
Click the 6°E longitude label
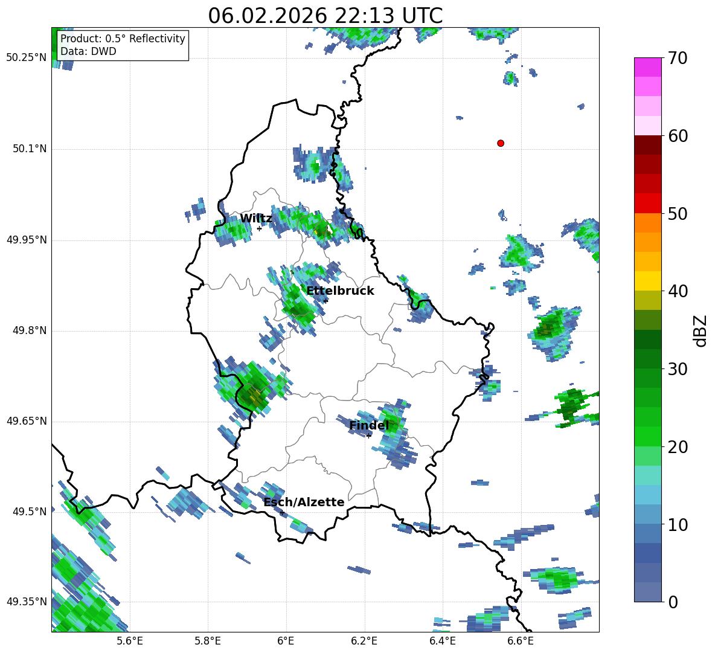click(x=286, y=641)
